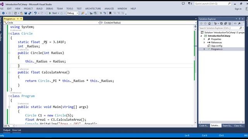
Task: Open the Debug configuration dropdown
Action: [72, 13]
